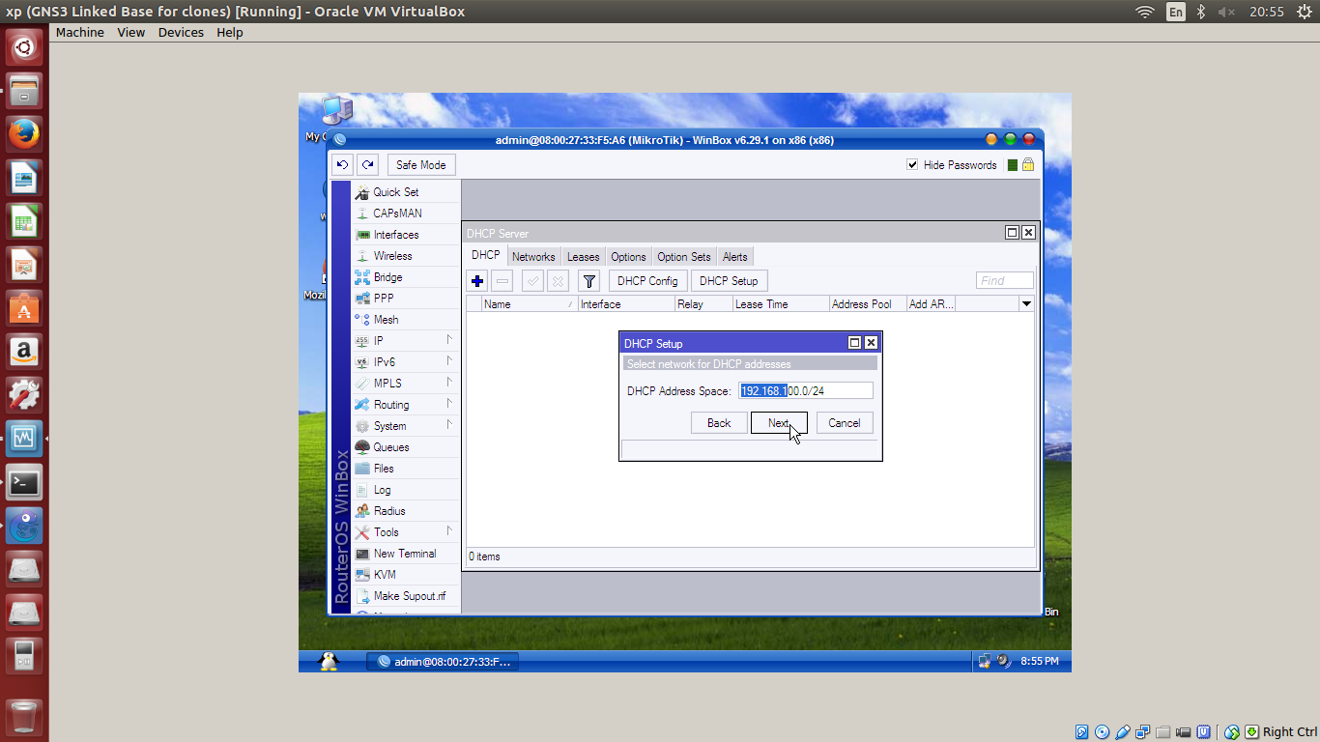The image size is (1320, 742).
Task: Click the Lease Time column header
Action: [x=781, y=304]
